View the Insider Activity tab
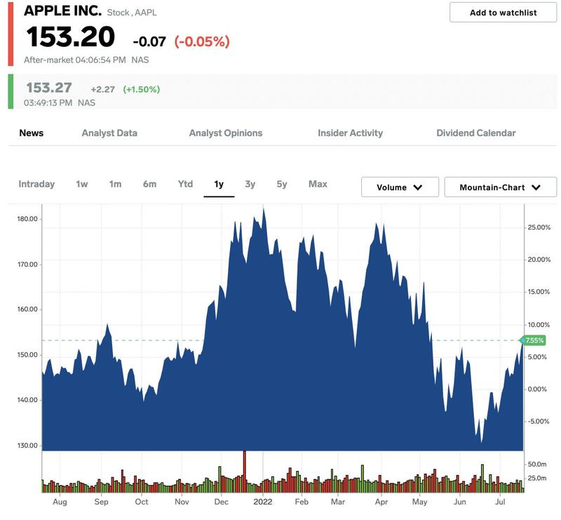The height and width of the screenshot is (520, 561). point(350,133)
